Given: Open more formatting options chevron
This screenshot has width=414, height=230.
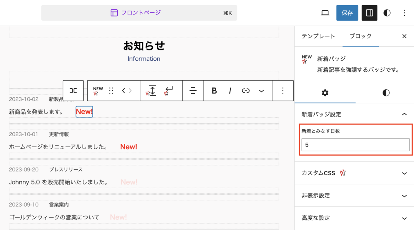Looking at the screenshot, I should tap(262, 91).
